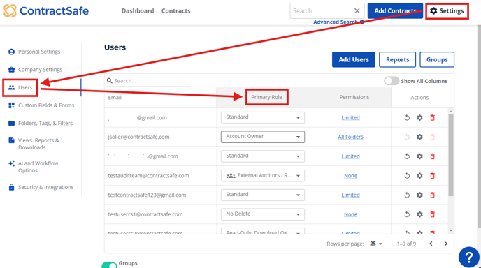Image resolution: width=481 pixels, height=268 pixels.
Task: Click the users table Search field
Action: [x=149, y=81]
